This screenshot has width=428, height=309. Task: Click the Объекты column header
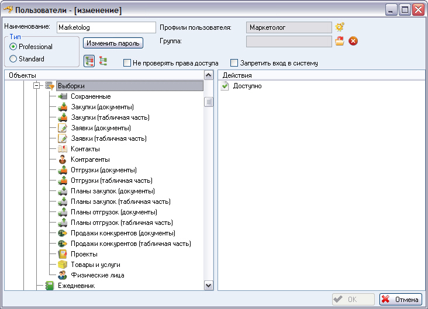tap(104, 75)
